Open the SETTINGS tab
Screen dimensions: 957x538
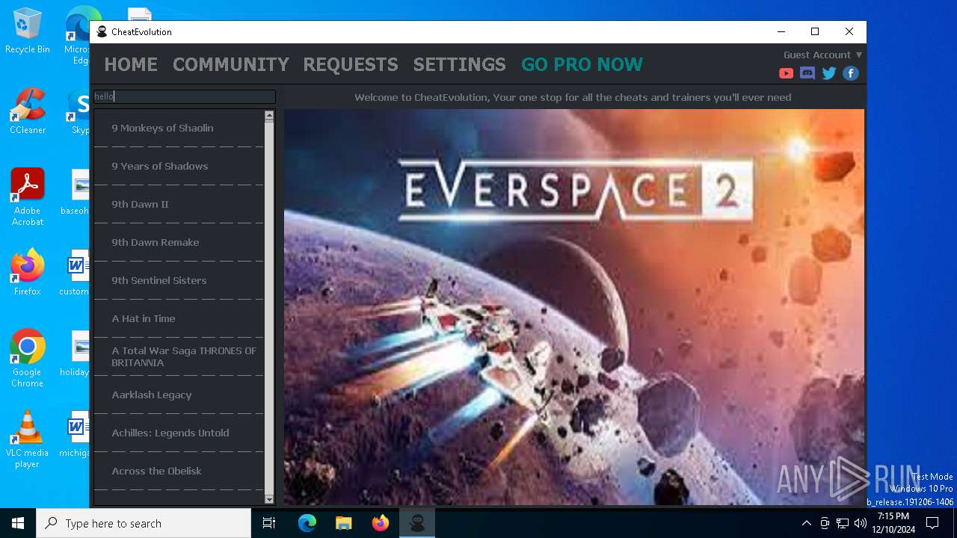pos(460,64)
